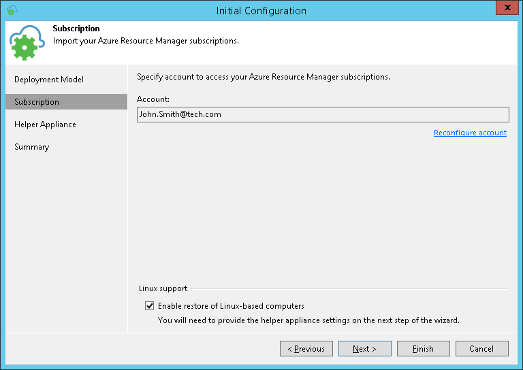The height and width of the screenshot is (370, 523).
Task: Cancel the configuration wizard
Action: 482,349
